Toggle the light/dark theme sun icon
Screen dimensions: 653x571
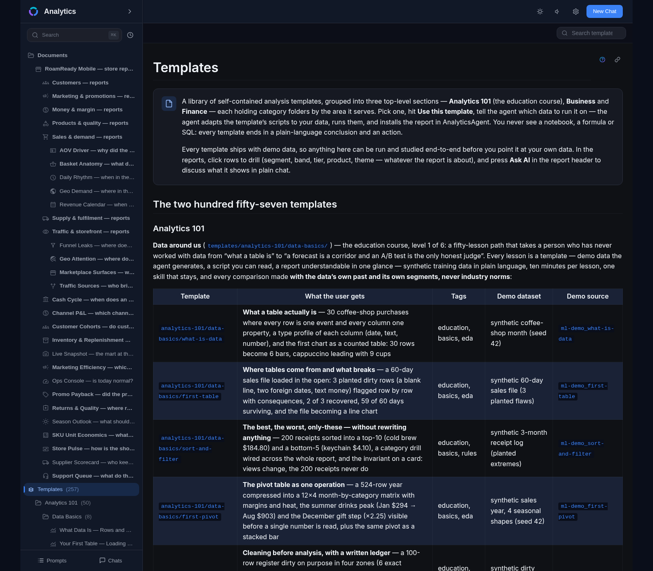pos(540,11)
